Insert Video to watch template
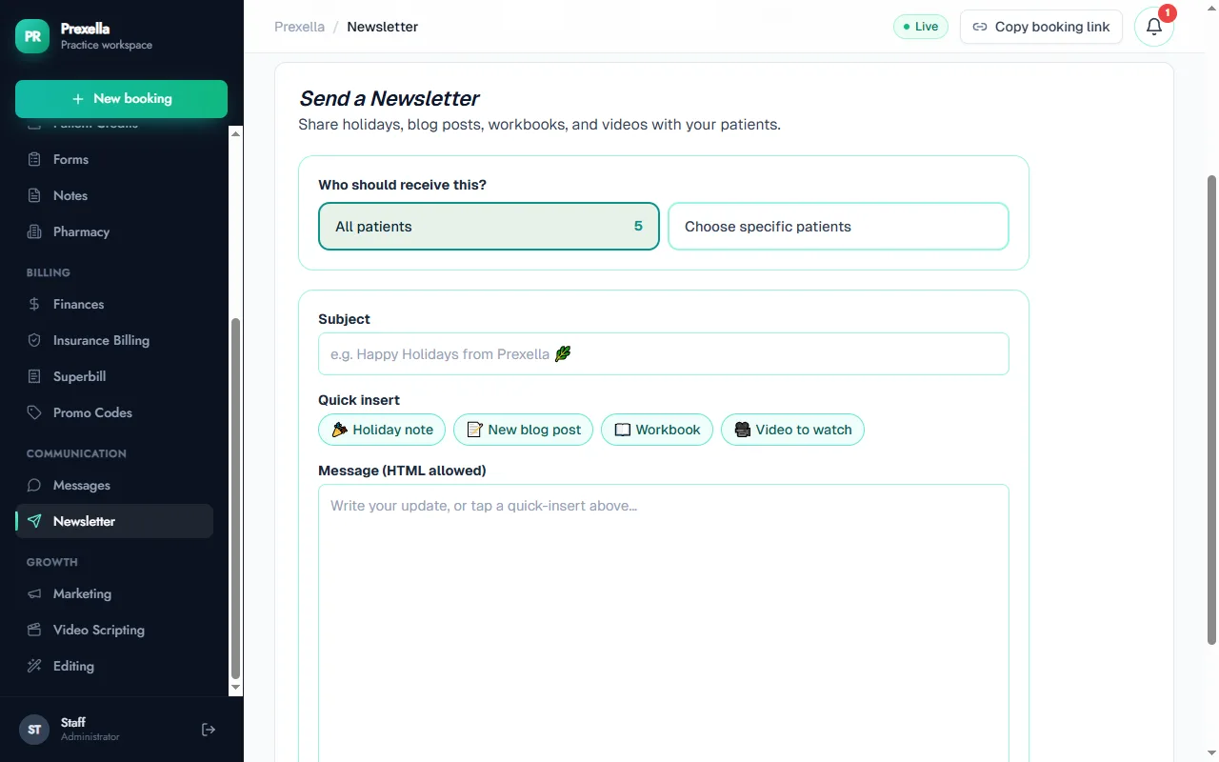The image size is (1219, 762). pos(792,430)
